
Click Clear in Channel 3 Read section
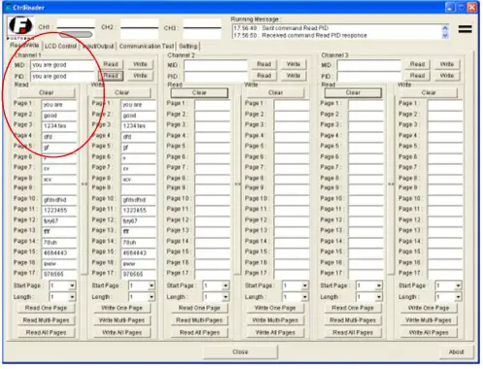pos(353,92)
